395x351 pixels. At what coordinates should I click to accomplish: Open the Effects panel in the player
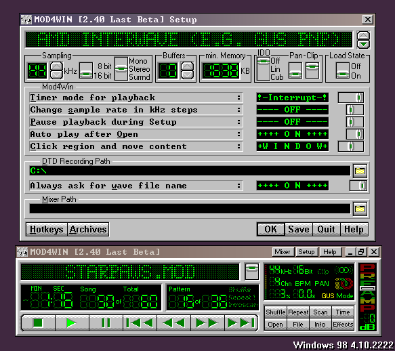coord(343,325)
